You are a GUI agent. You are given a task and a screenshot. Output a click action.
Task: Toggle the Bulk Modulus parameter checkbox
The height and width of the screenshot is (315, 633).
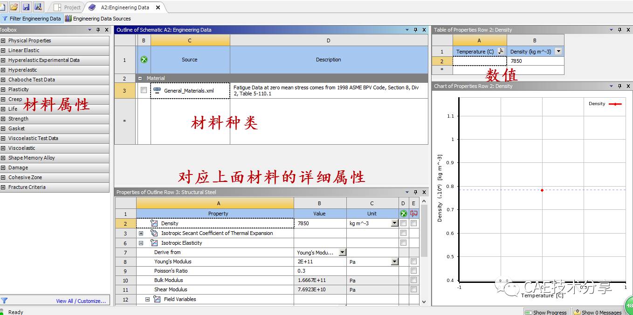(413, 280)
